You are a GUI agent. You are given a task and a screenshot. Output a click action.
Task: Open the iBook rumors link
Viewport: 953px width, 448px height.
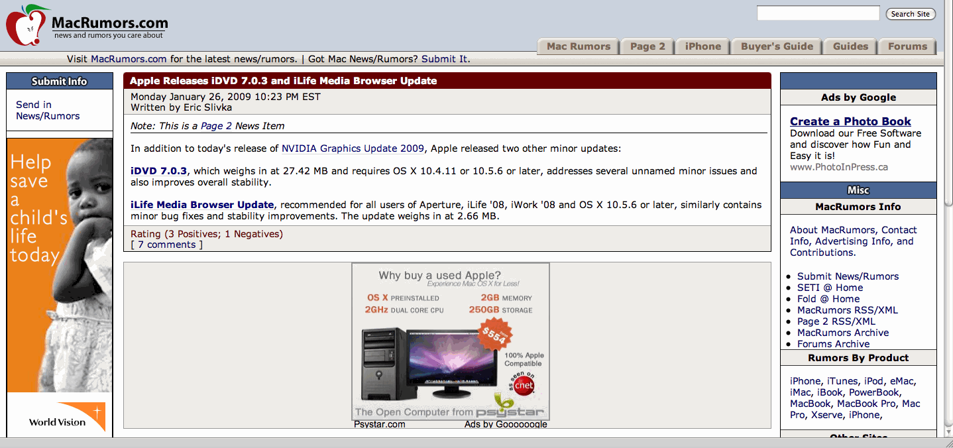(830, 392)
